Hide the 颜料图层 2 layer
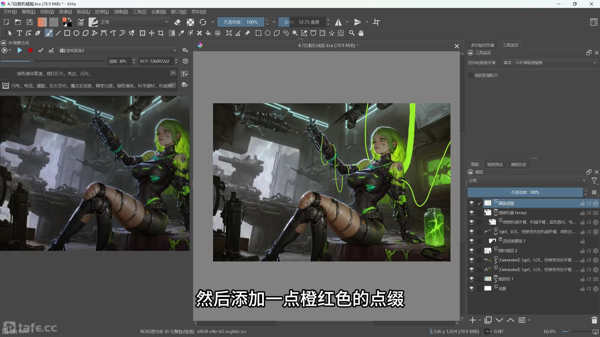The height and width of the screenshot is (337, 600). click(x=472, y=251)
